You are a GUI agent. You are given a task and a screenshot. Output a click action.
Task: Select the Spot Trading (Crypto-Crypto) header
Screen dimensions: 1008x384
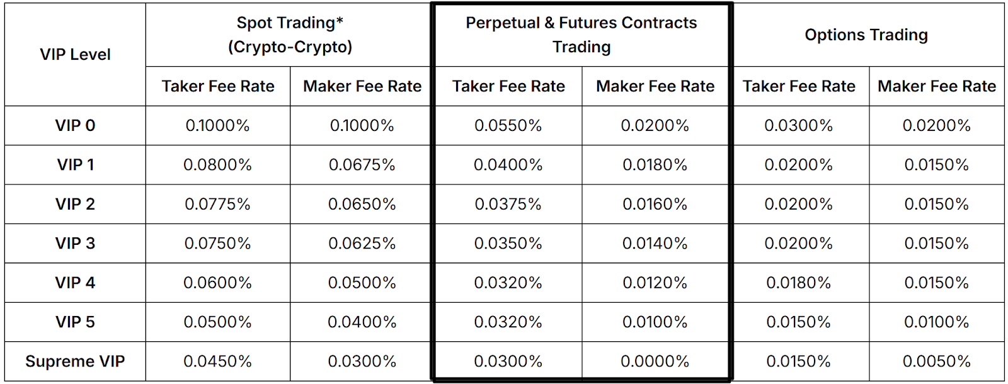point(290,35)
